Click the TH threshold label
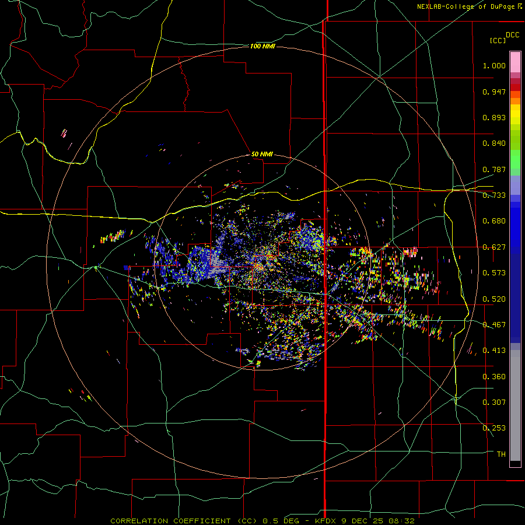525x525 pixels. pos(501,454)
